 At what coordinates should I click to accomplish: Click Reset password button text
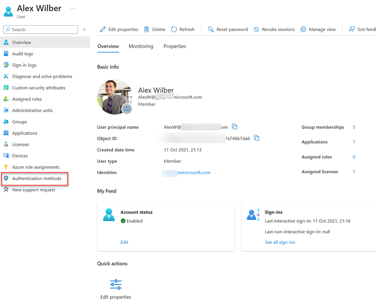232,29
